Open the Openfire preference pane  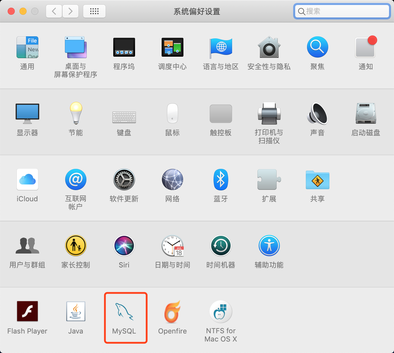[173, 311]
